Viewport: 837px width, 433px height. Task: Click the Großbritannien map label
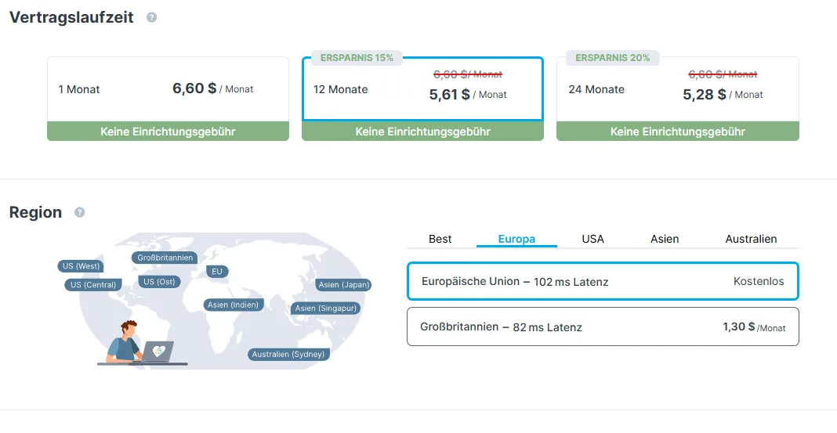[x=165, y=258]
